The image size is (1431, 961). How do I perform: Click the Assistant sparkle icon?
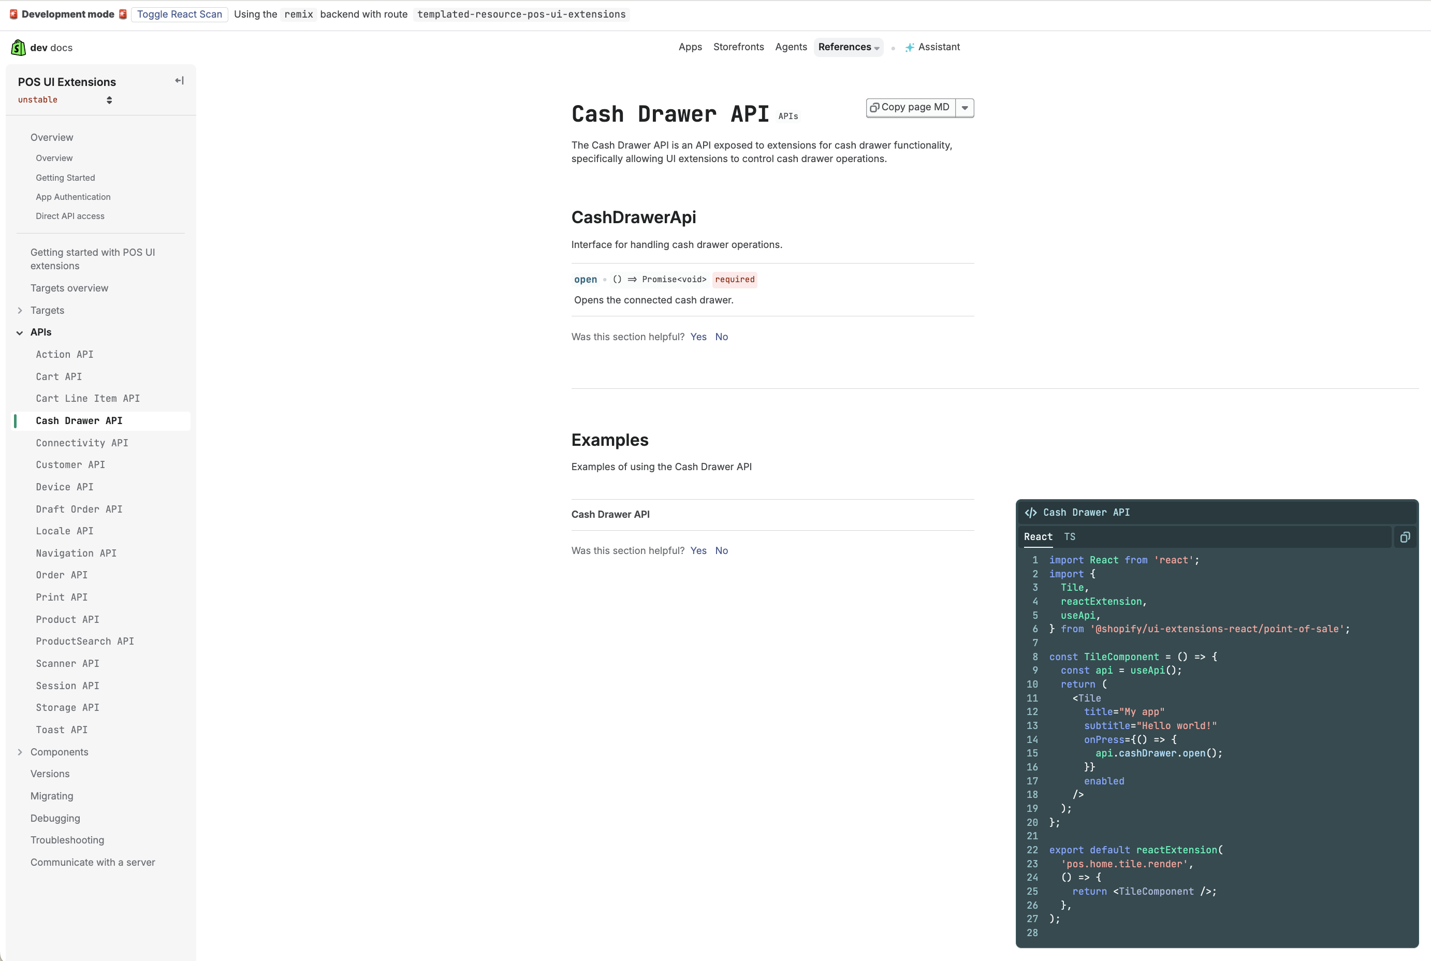point(910,47)
